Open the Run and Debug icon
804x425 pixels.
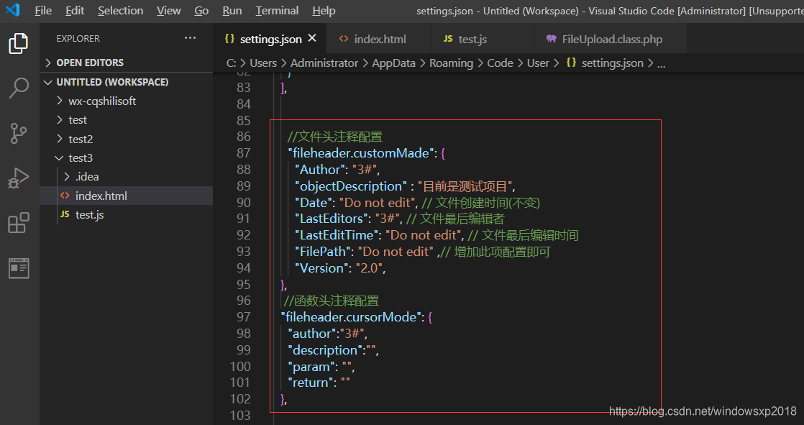click(19, 178)
